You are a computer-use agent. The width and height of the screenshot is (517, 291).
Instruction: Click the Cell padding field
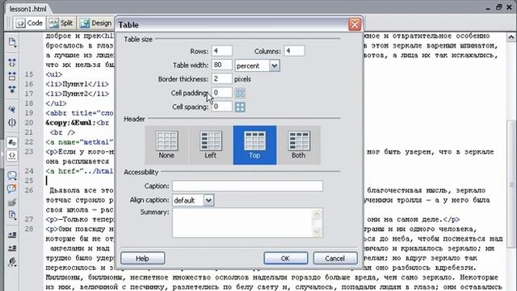point(221,92)
